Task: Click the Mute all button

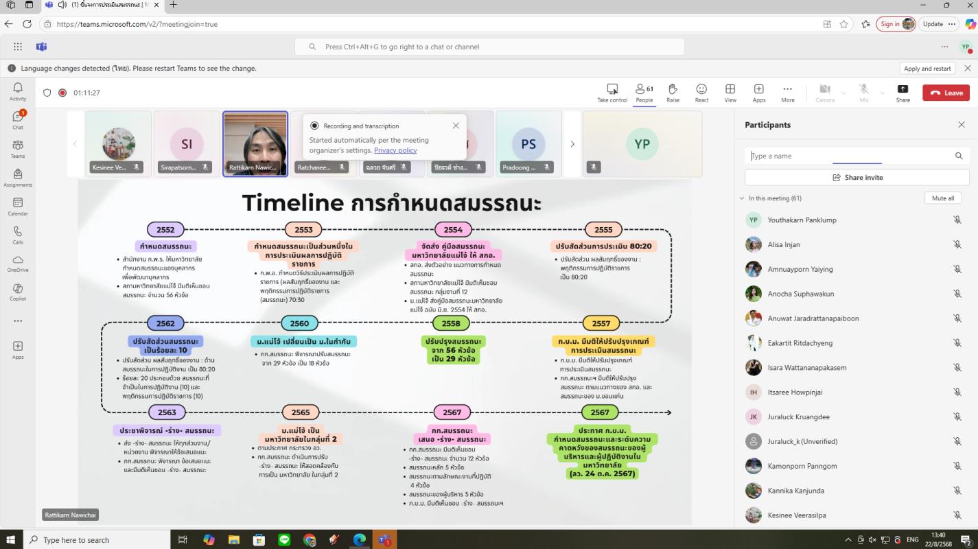Action: coord(942,198)
